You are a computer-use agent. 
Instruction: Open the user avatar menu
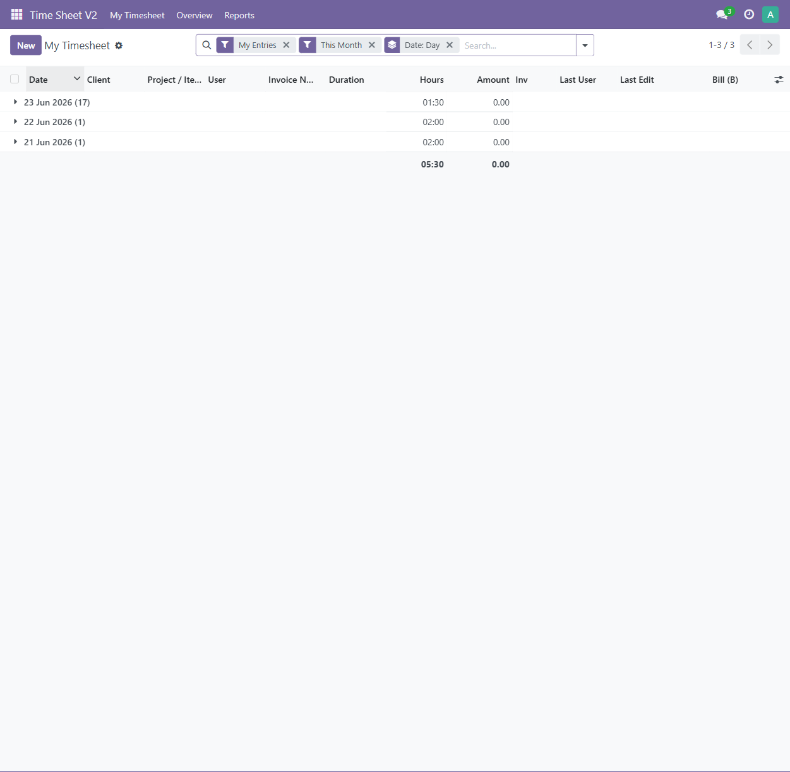tap(770, 15)
